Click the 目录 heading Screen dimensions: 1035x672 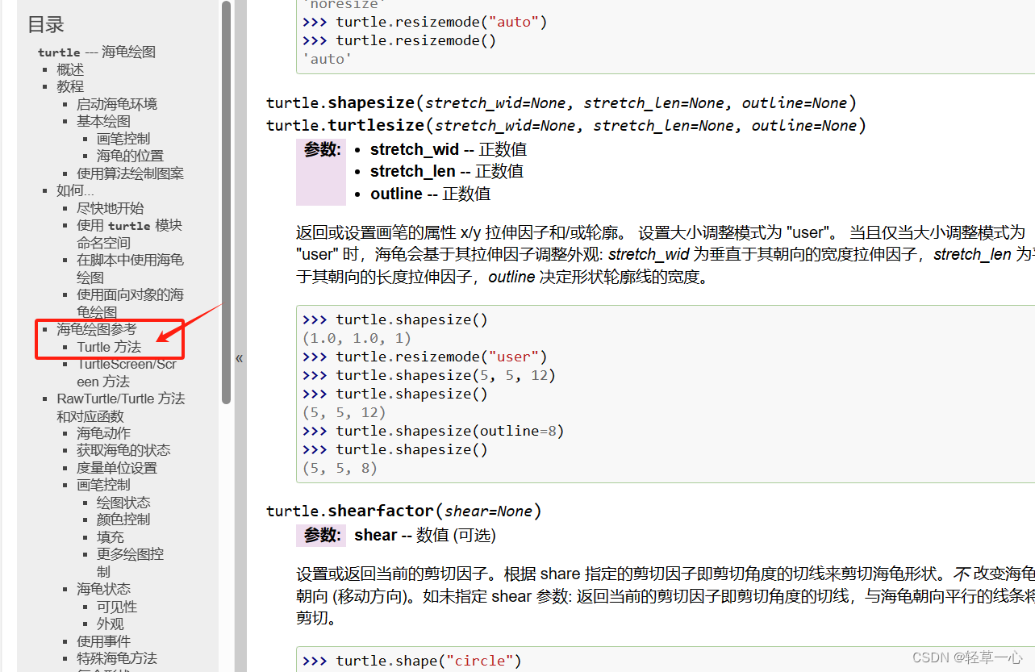(x=46, y=24)
